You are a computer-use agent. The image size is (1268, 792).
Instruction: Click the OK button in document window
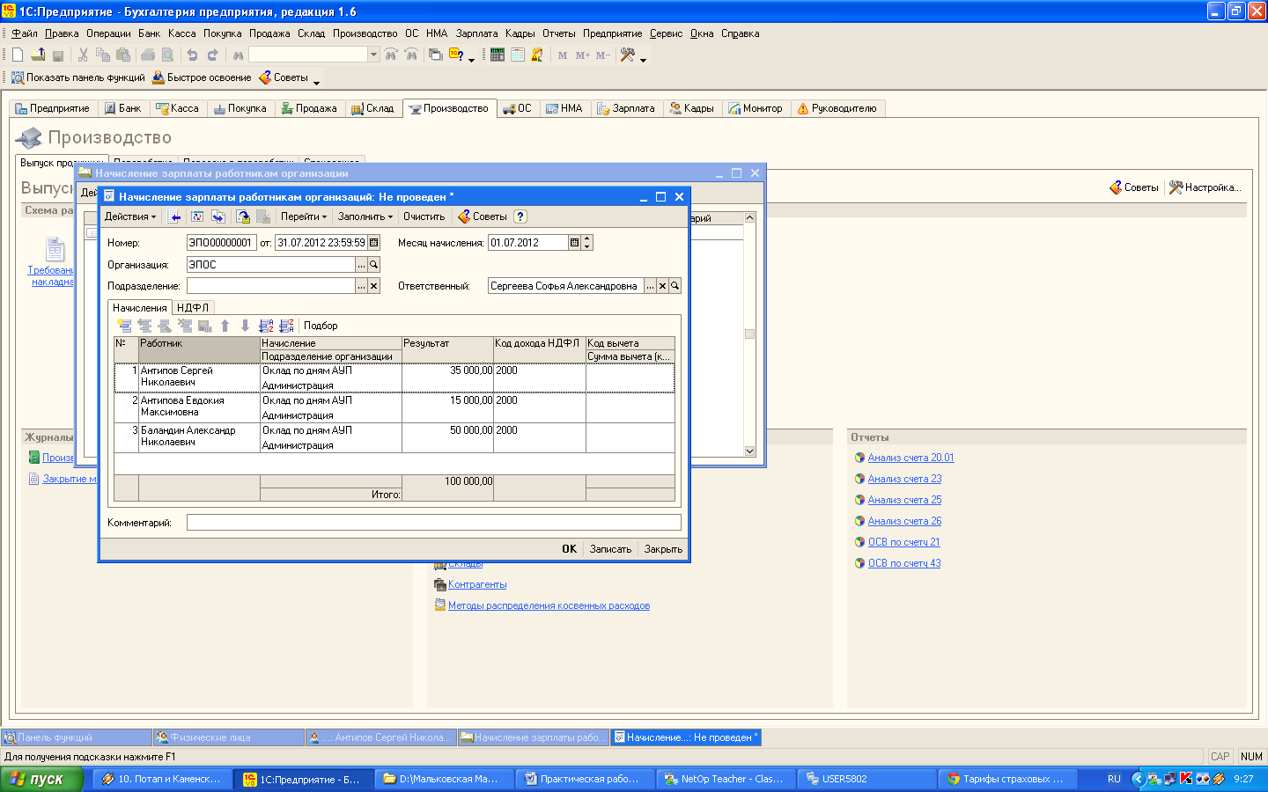click(569, 549)
